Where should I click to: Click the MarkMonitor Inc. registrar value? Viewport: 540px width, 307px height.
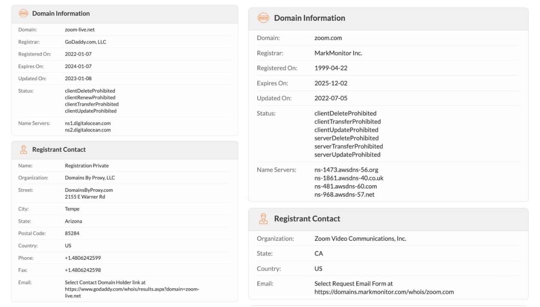point(338,53)
